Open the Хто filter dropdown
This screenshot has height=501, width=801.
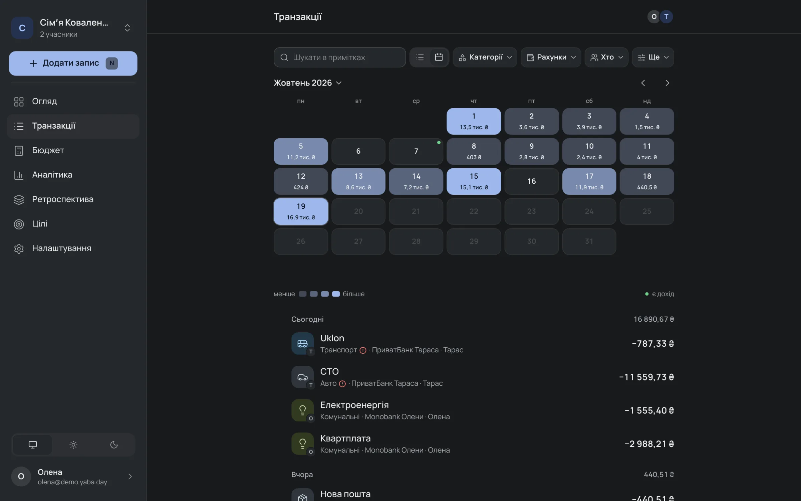[x=606, y=57]
